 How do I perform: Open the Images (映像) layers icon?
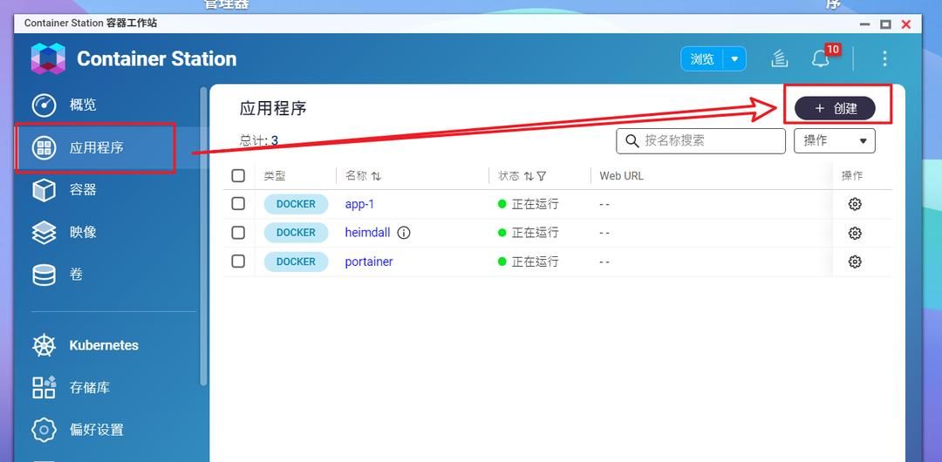click(x=44, y=233)
